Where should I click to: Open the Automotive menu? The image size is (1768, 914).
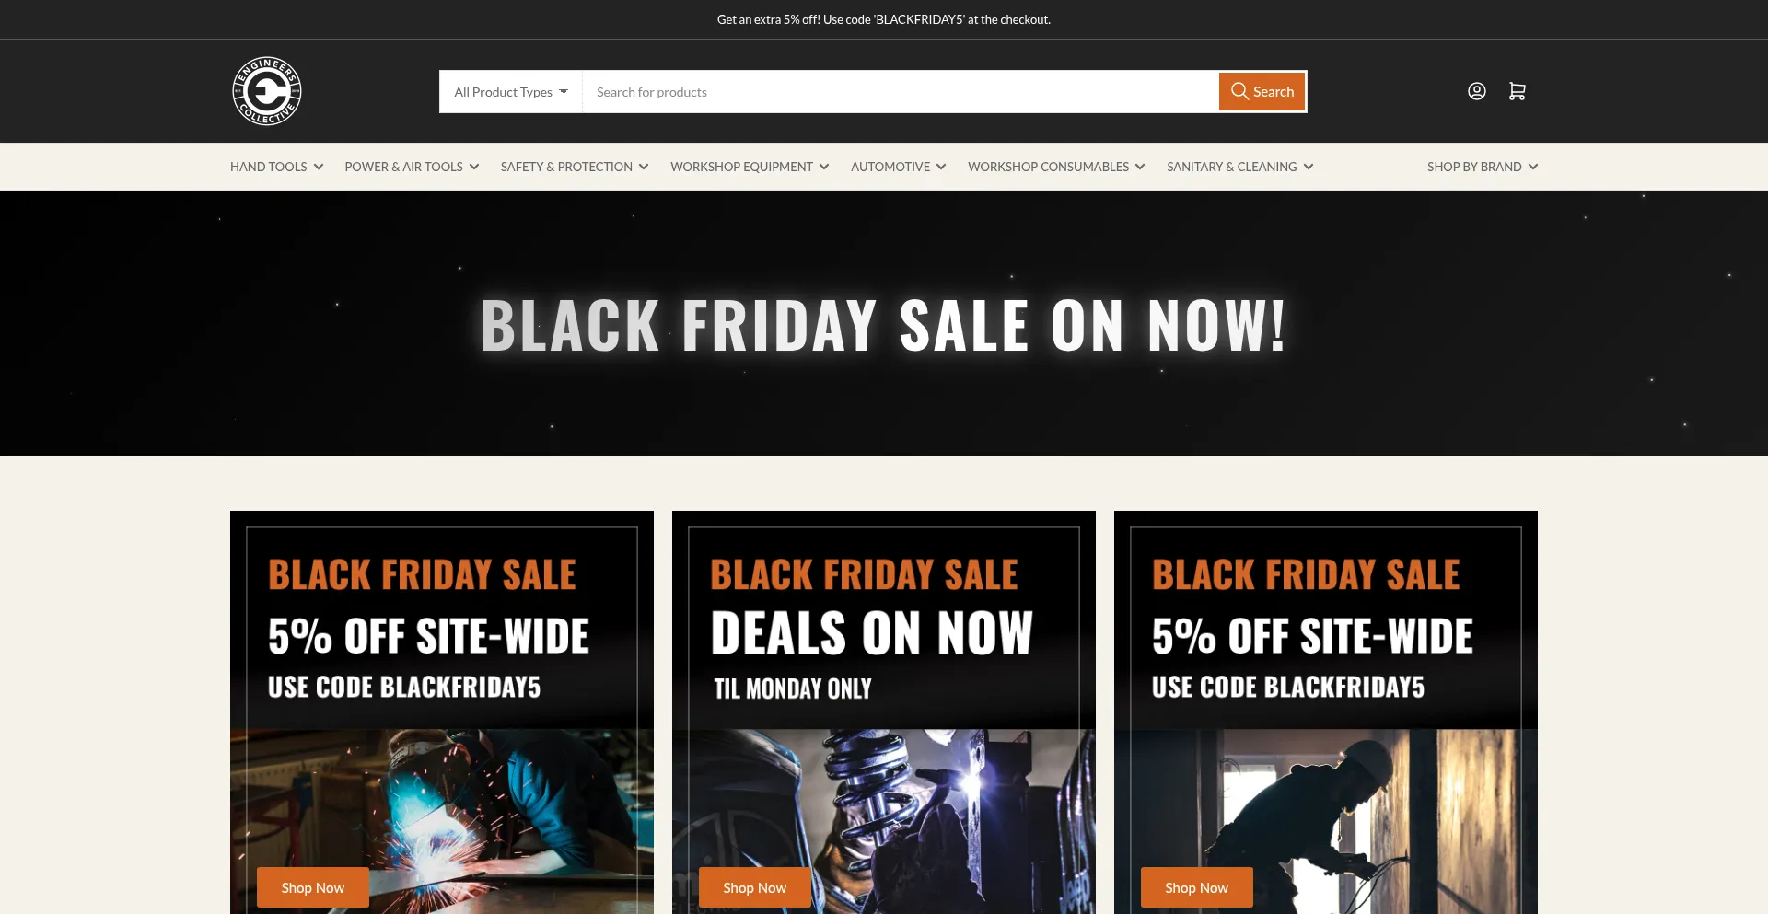point(898,167)
